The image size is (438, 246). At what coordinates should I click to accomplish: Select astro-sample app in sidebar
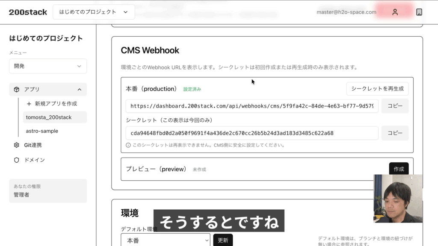pyautogui.click(x=42, y=131)
